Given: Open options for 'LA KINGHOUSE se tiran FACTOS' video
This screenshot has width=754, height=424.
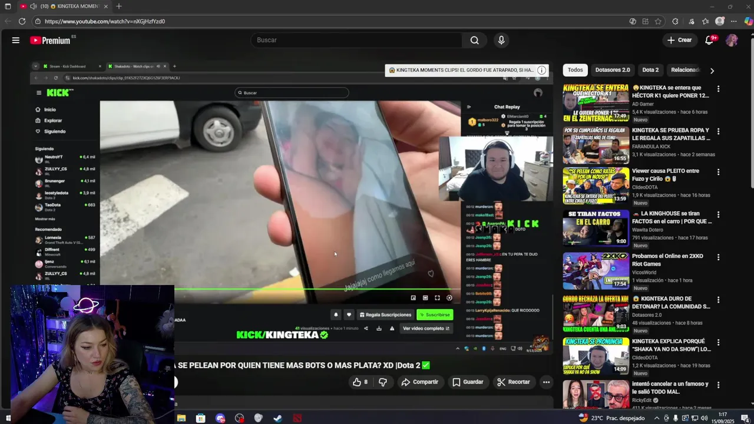Looking at the screenshot, I should (x=718, y=214).
